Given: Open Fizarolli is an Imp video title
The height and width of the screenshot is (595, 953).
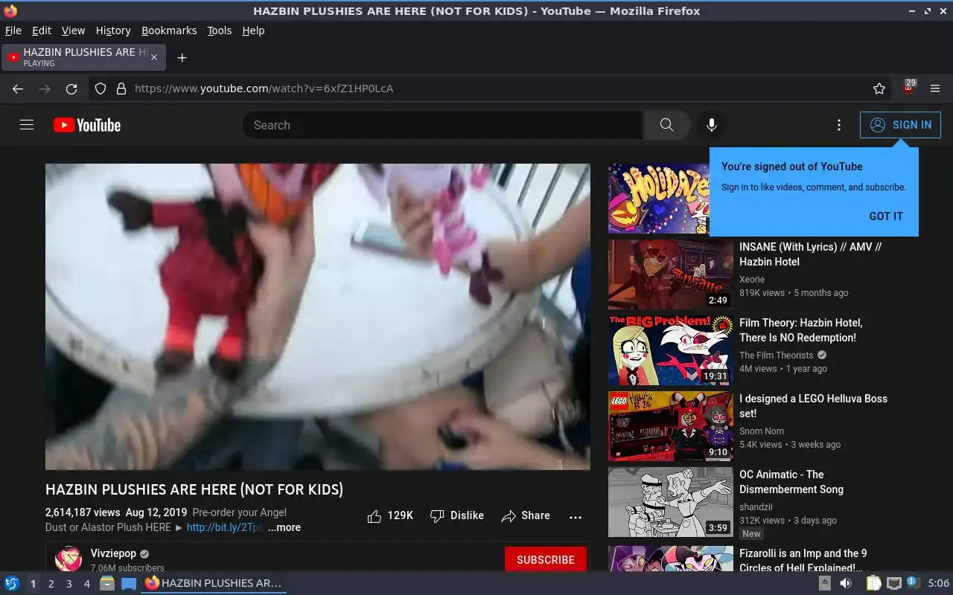Looking at the screenshot, I should point(803,561).
